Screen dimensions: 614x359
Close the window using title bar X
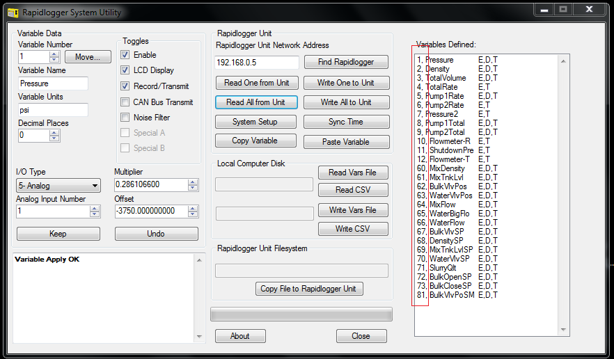589,10
